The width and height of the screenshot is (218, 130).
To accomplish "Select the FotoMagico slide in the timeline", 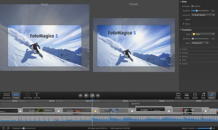I will click(x=114, y=111).
